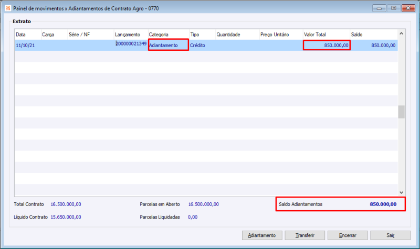Click the Saldo column header

click(x=373, y=35)
